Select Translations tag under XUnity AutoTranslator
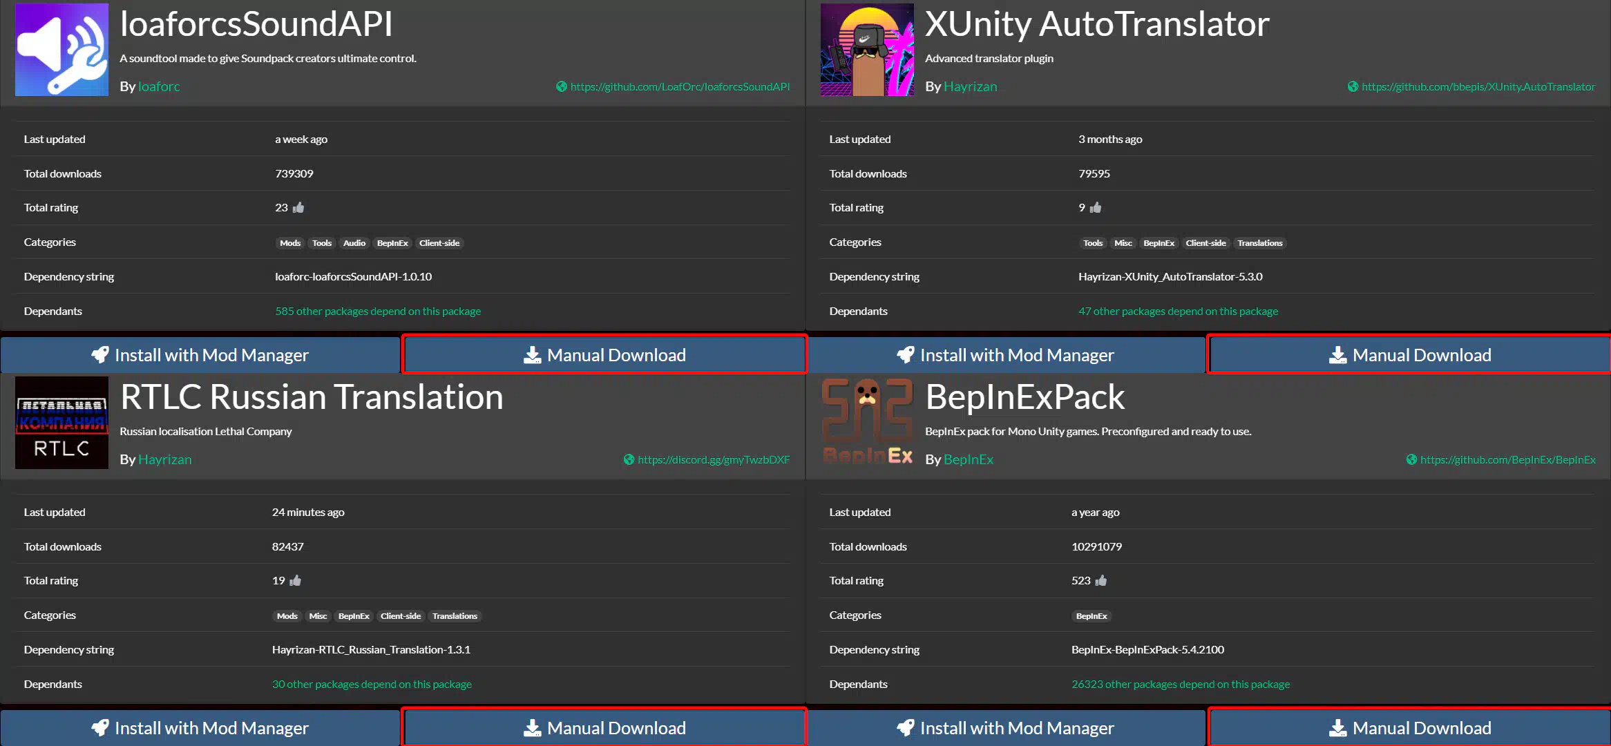The height and width of the screenshot is (746, 1611). pos(1259,243)
